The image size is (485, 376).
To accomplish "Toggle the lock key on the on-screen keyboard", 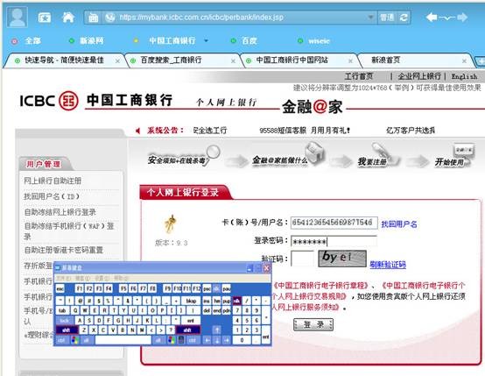I will pyautogui.click(x=65, y=320).
